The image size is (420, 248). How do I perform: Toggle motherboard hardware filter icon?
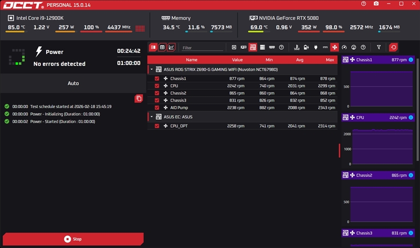253,47
